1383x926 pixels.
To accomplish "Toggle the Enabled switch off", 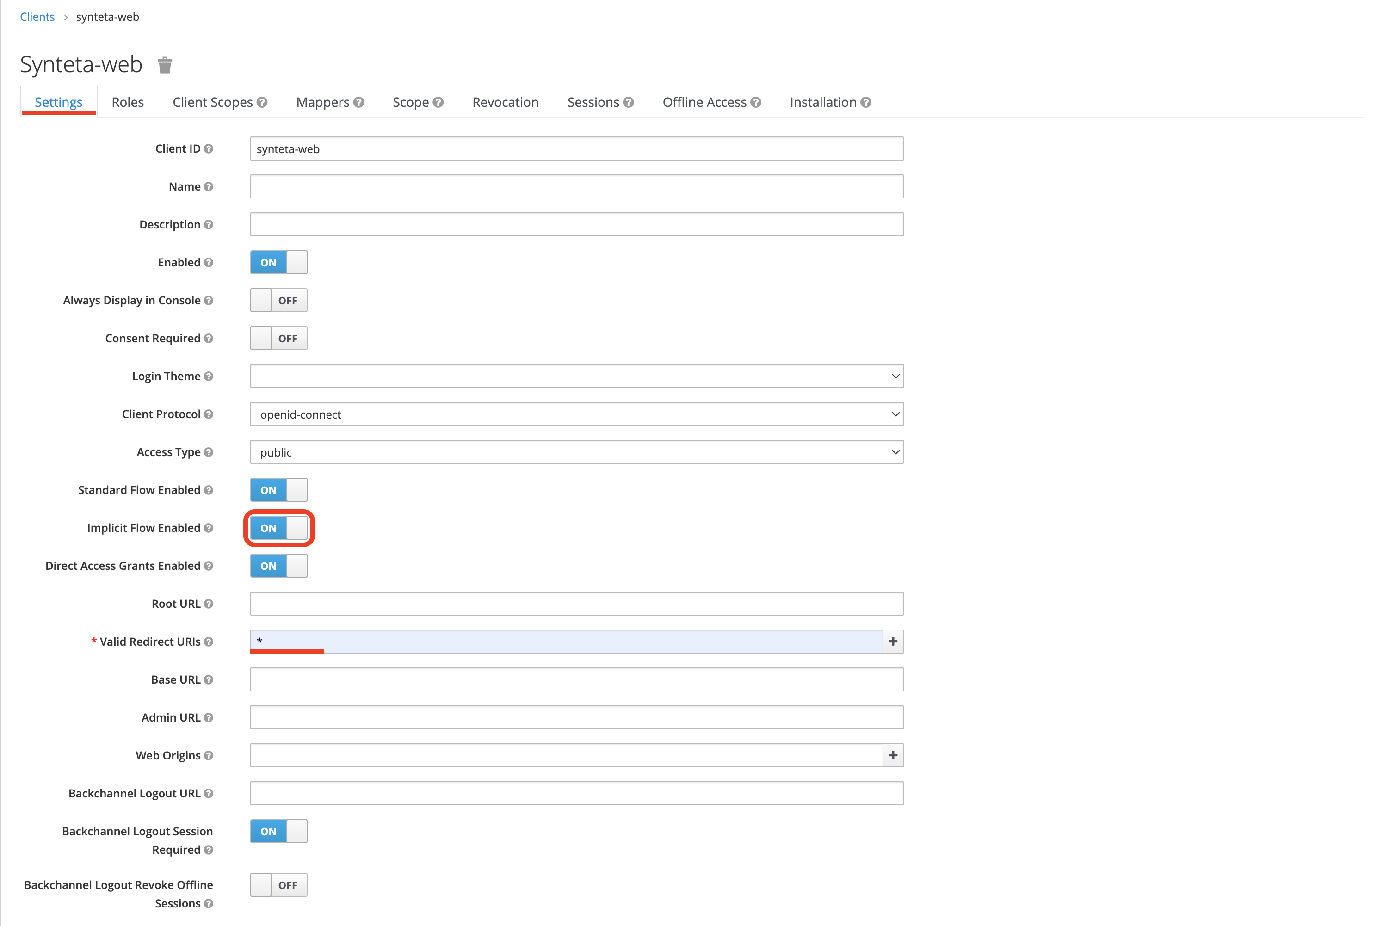I will click(279, 262).
